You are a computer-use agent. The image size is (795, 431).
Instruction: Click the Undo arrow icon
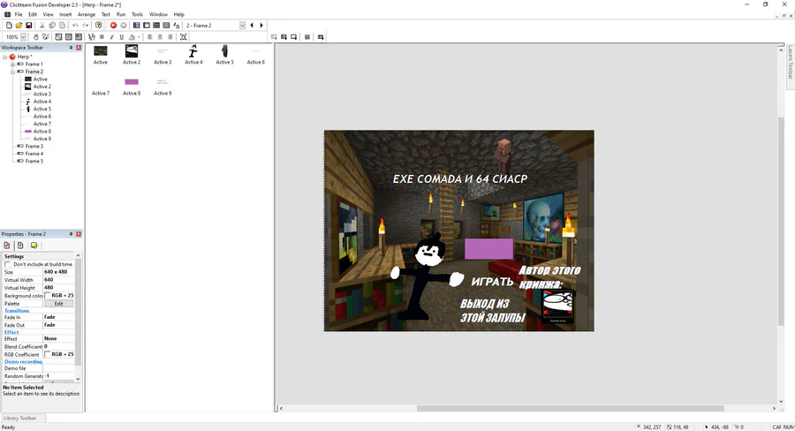(x=76, y=26)
